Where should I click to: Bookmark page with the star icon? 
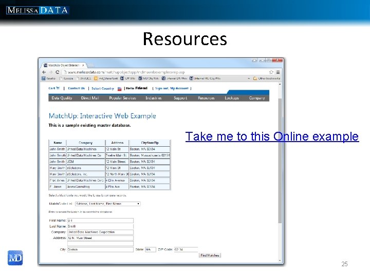(271, 72)
